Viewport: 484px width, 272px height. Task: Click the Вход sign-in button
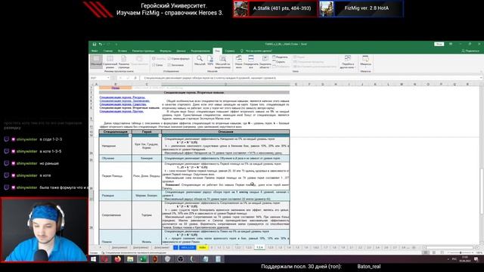(x=439, y=44)
